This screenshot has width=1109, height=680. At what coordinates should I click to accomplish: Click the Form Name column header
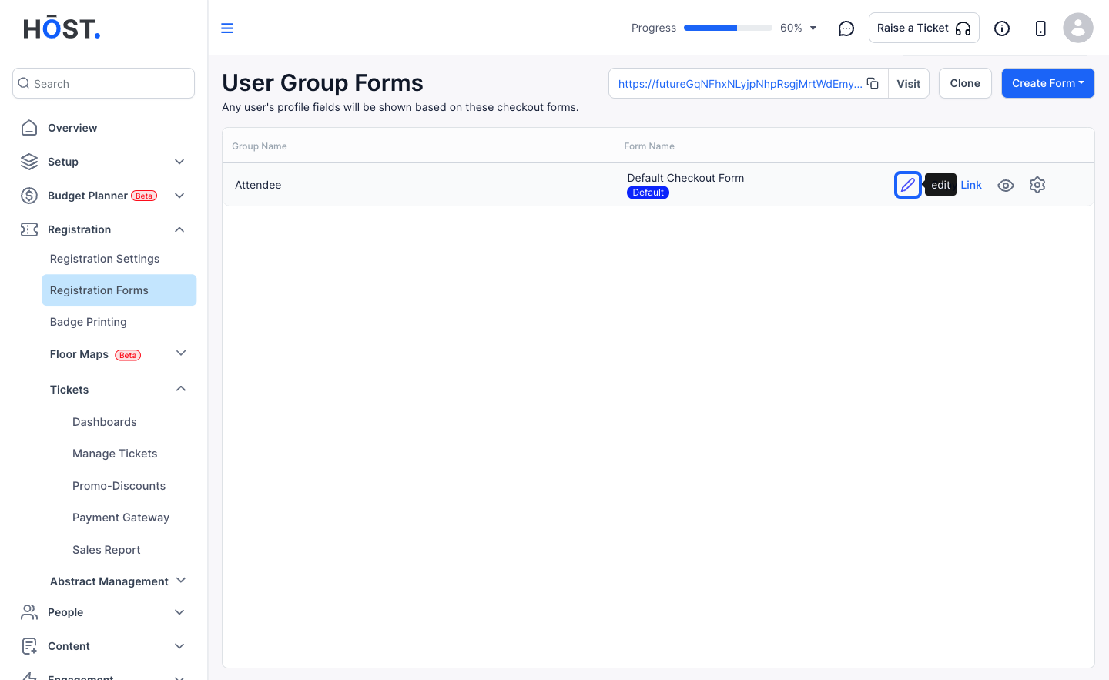point(649,146)
